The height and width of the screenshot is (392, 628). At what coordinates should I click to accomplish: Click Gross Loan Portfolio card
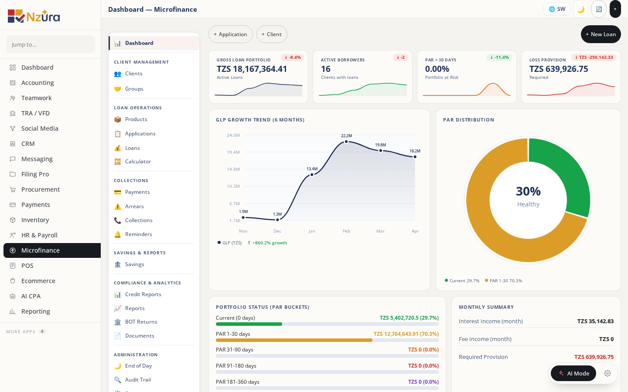click(x=258, y=77)
